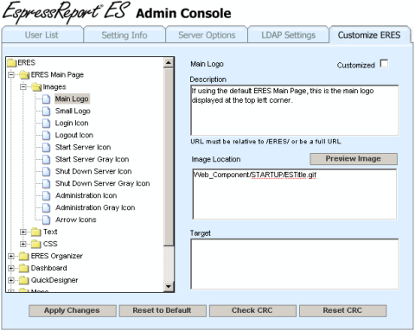This screenshot has height=331, width=415.
Task: Switch to the Setting Info tab
Action: (124, 35)
